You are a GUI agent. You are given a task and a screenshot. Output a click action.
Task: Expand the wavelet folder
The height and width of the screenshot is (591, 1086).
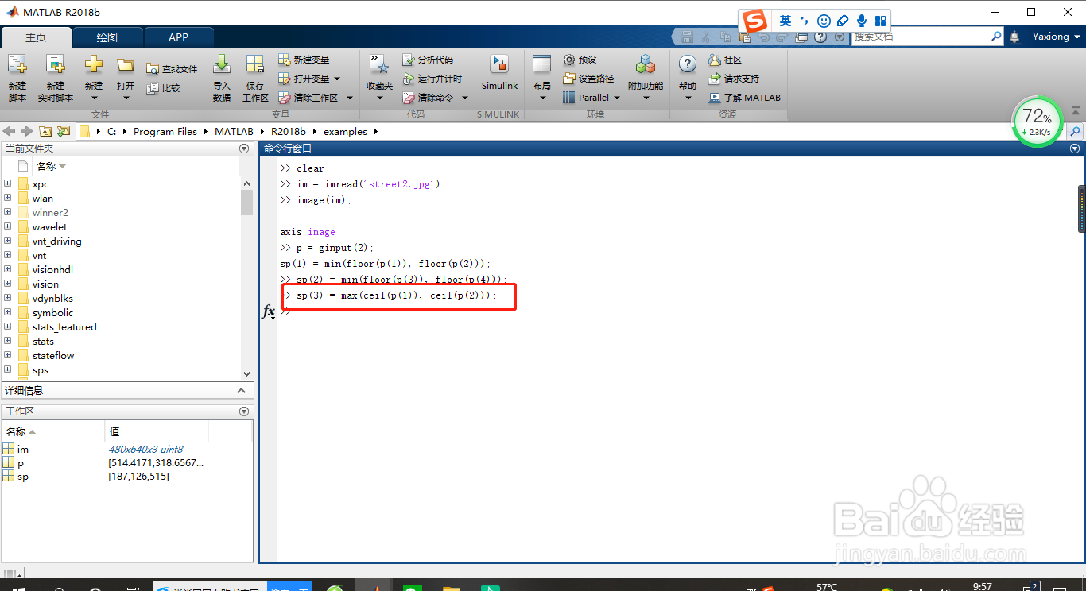8,226
